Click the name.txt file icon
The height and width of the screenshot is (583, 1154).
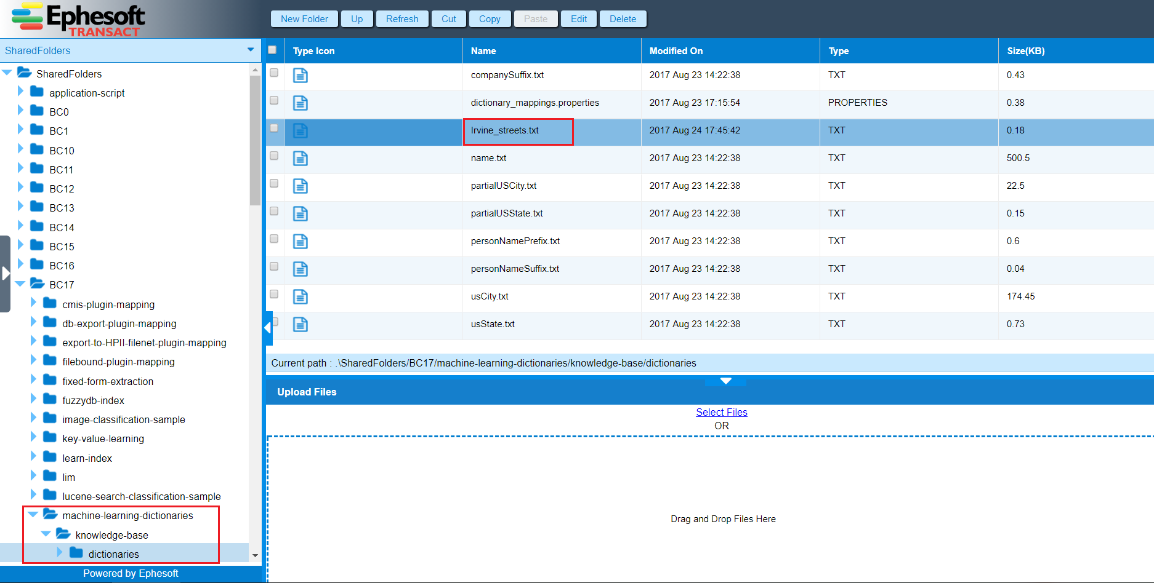[300, 159]
